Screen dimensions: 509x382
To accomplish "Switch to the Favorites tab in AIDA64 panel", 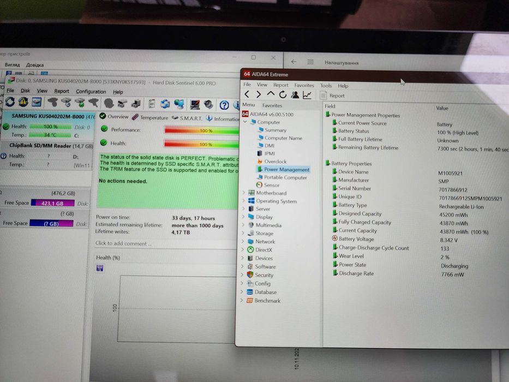I will pyautogui.click(x=272, y=105).
